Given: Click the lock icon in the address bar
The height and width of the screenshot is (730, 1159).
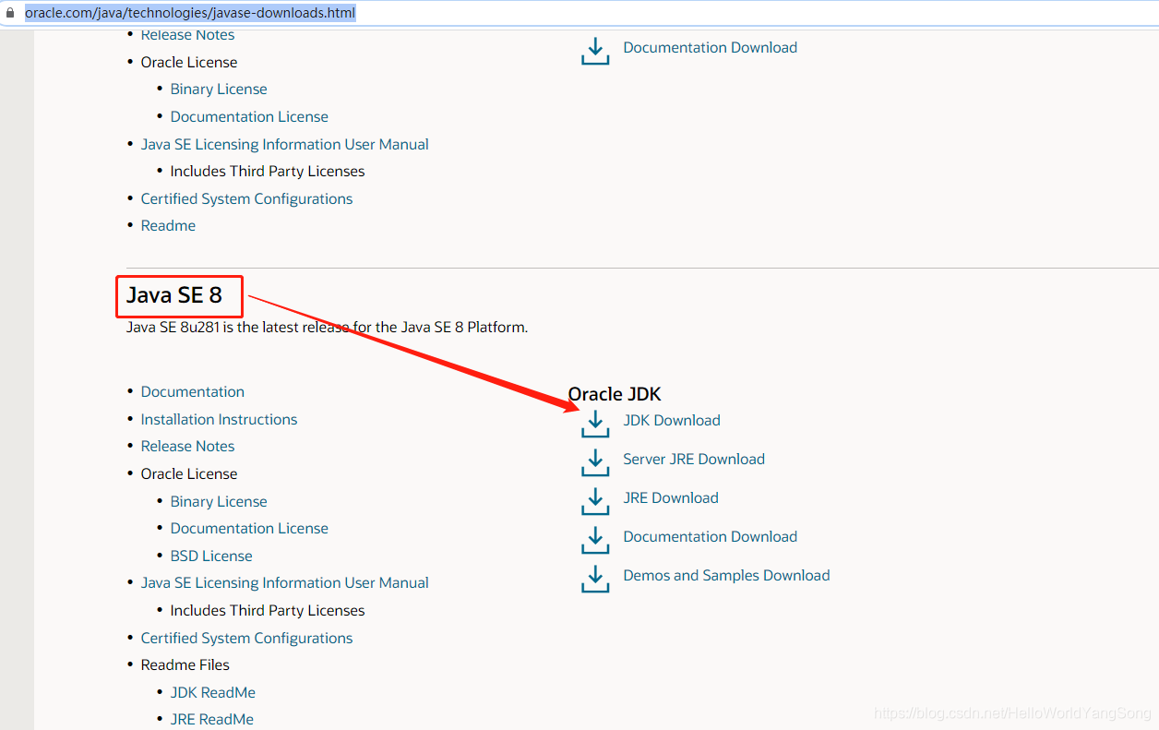Looking at the screenshot, I should [11, 14].
